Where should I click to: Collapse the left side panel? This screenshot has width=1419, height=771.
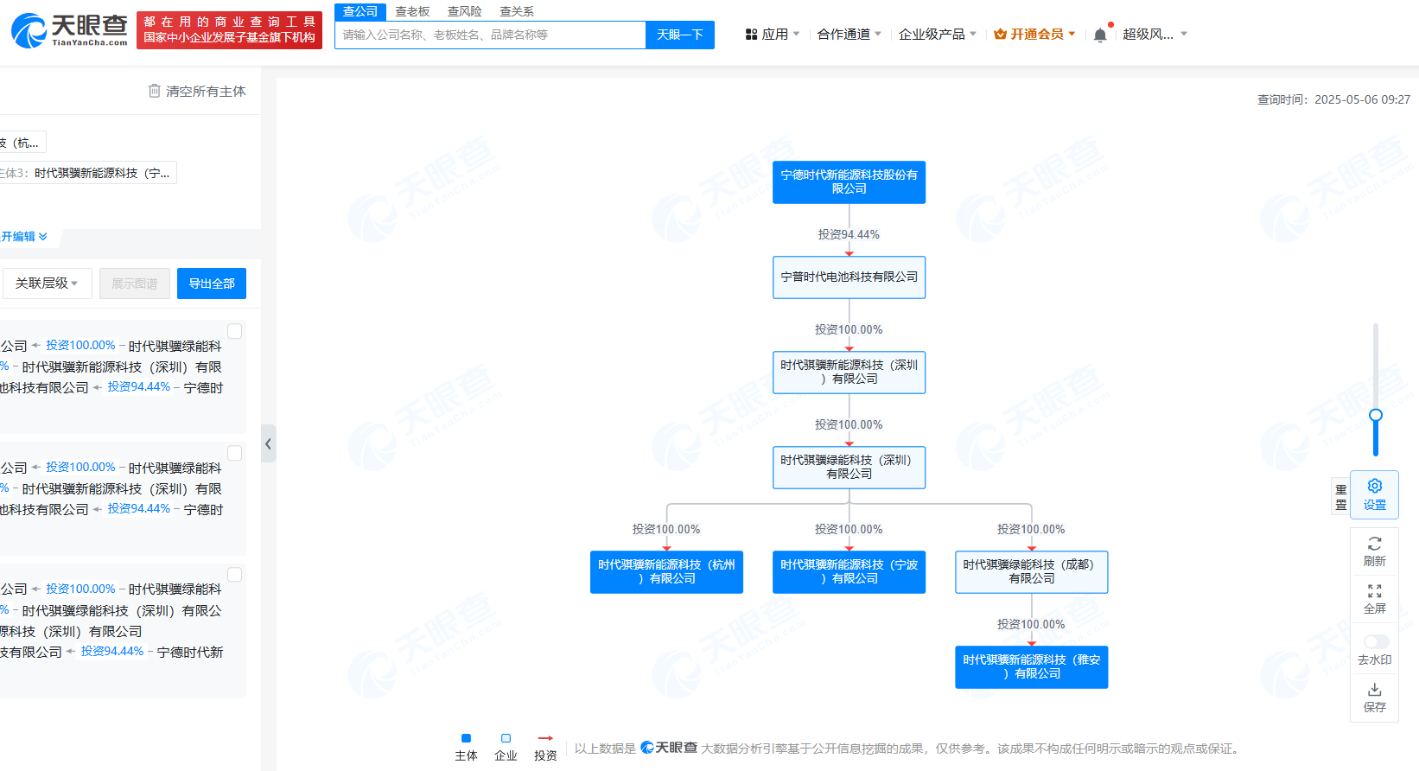pos(269,443)
